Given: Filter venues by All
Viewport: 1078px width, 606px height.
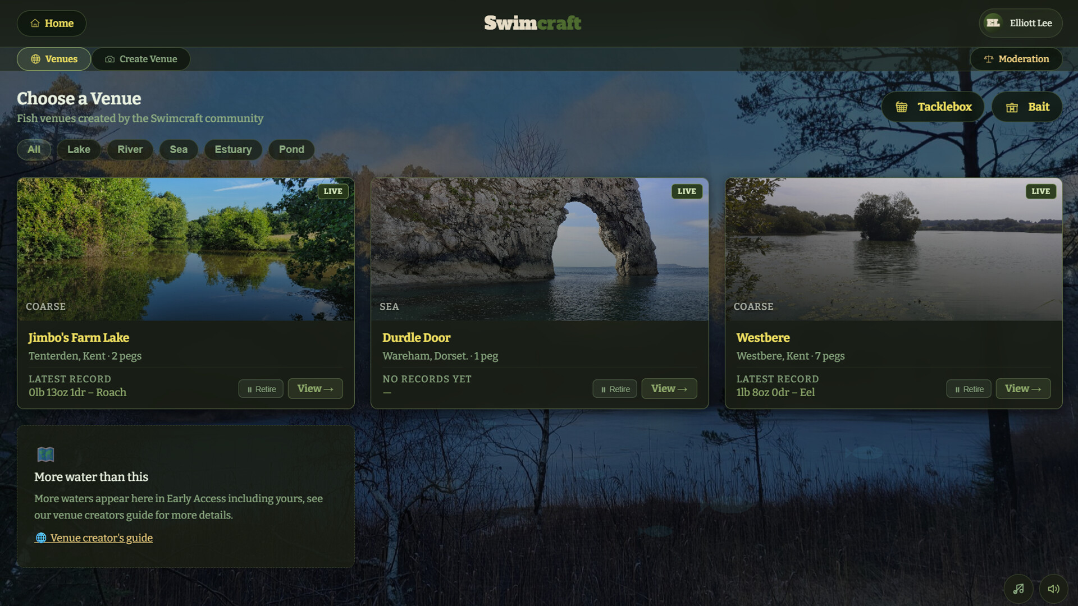Looking at the screenshot, I should 34,149.
